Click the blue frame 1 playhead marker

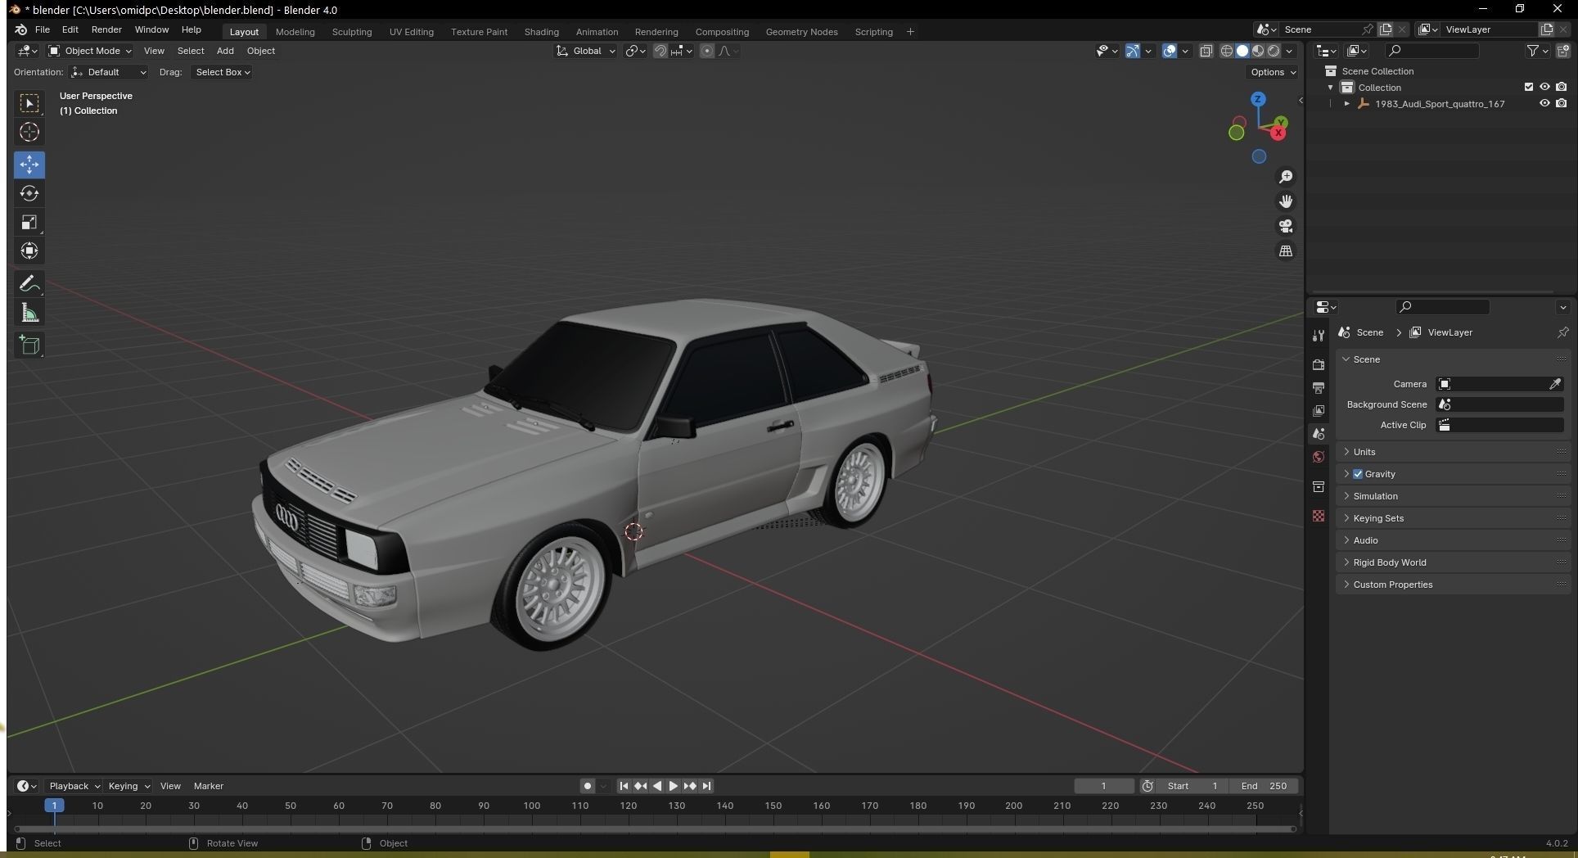pos(54,806)
